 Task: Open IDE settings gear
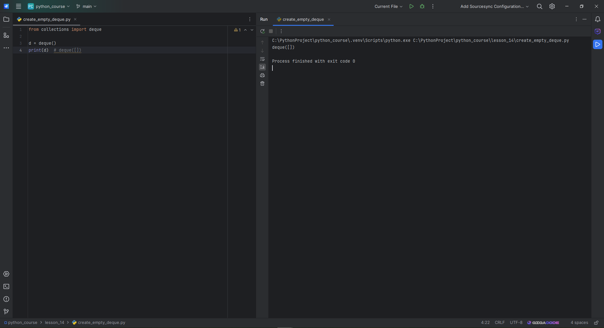tap(552, 6)
